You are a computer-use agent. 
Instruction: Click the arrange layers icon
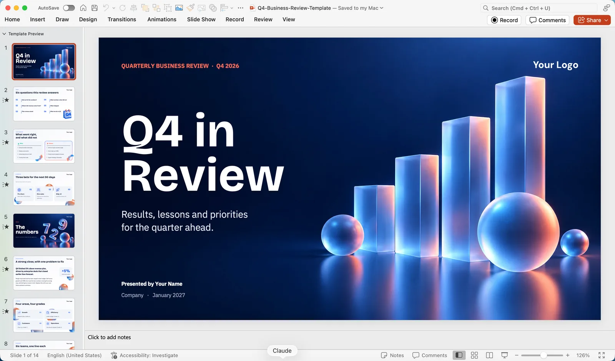(x=145, y=8)
